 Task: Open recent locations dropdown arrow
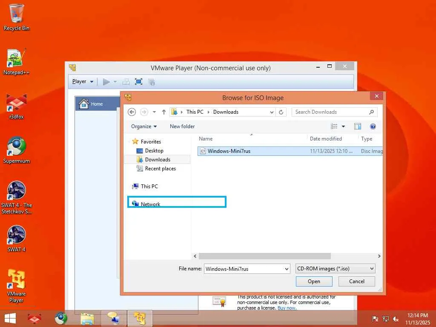[x=154, y=112]
